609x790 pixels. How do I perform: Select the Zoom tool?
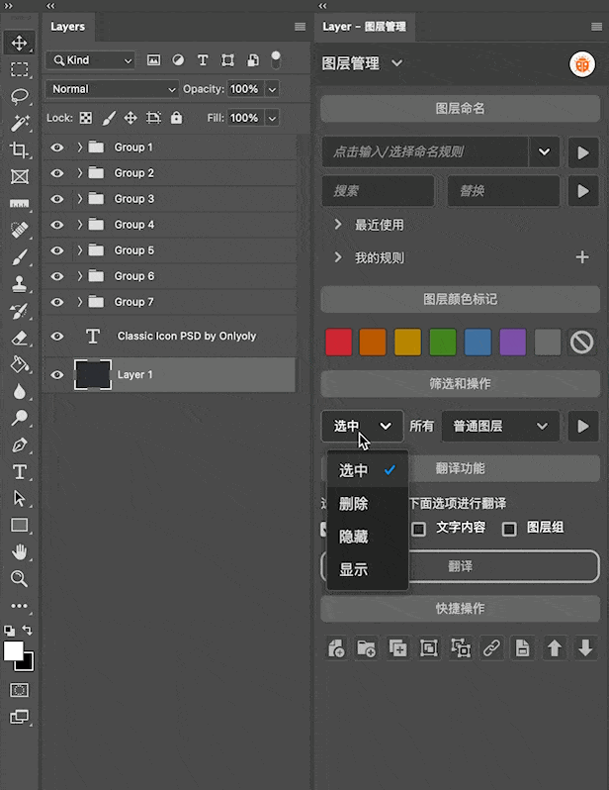click(x=19, y=578)
